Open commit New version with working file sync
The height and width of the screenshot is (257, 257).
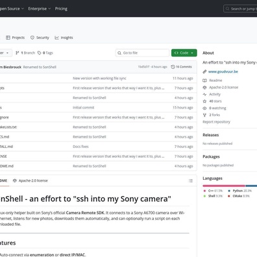click(99, 79)
